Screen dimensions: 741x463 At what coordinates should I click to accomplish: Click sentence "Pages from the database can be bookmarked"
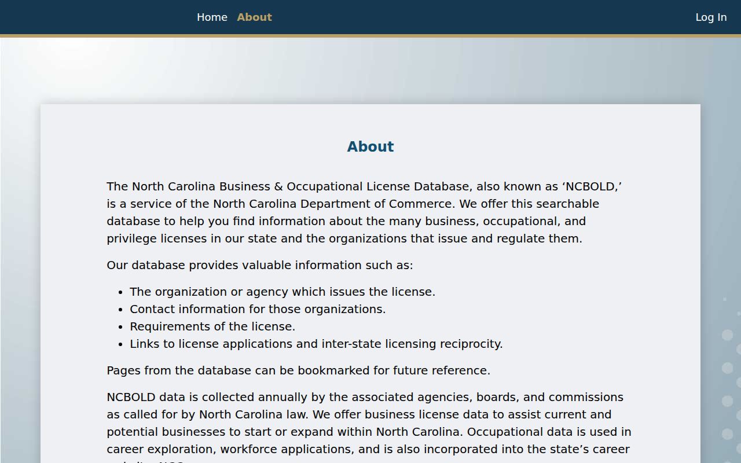pyautogui.click(x=298, y=370)
